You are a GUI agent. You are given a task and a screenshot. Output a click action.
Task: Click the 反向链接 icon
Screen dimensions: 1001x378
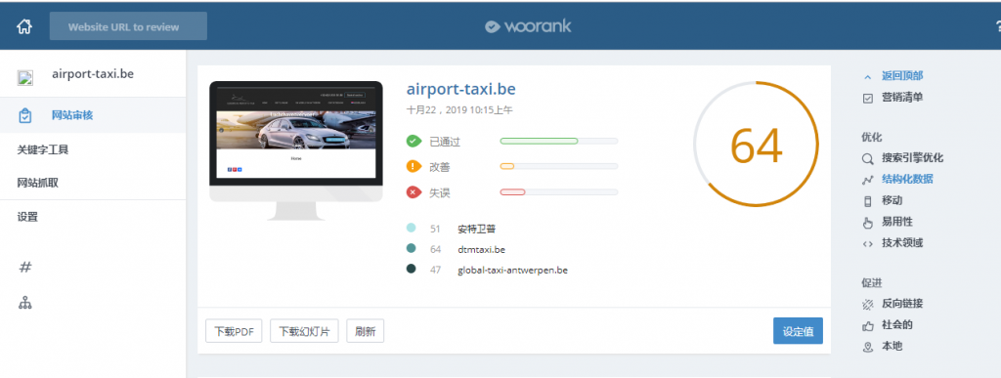868,304
